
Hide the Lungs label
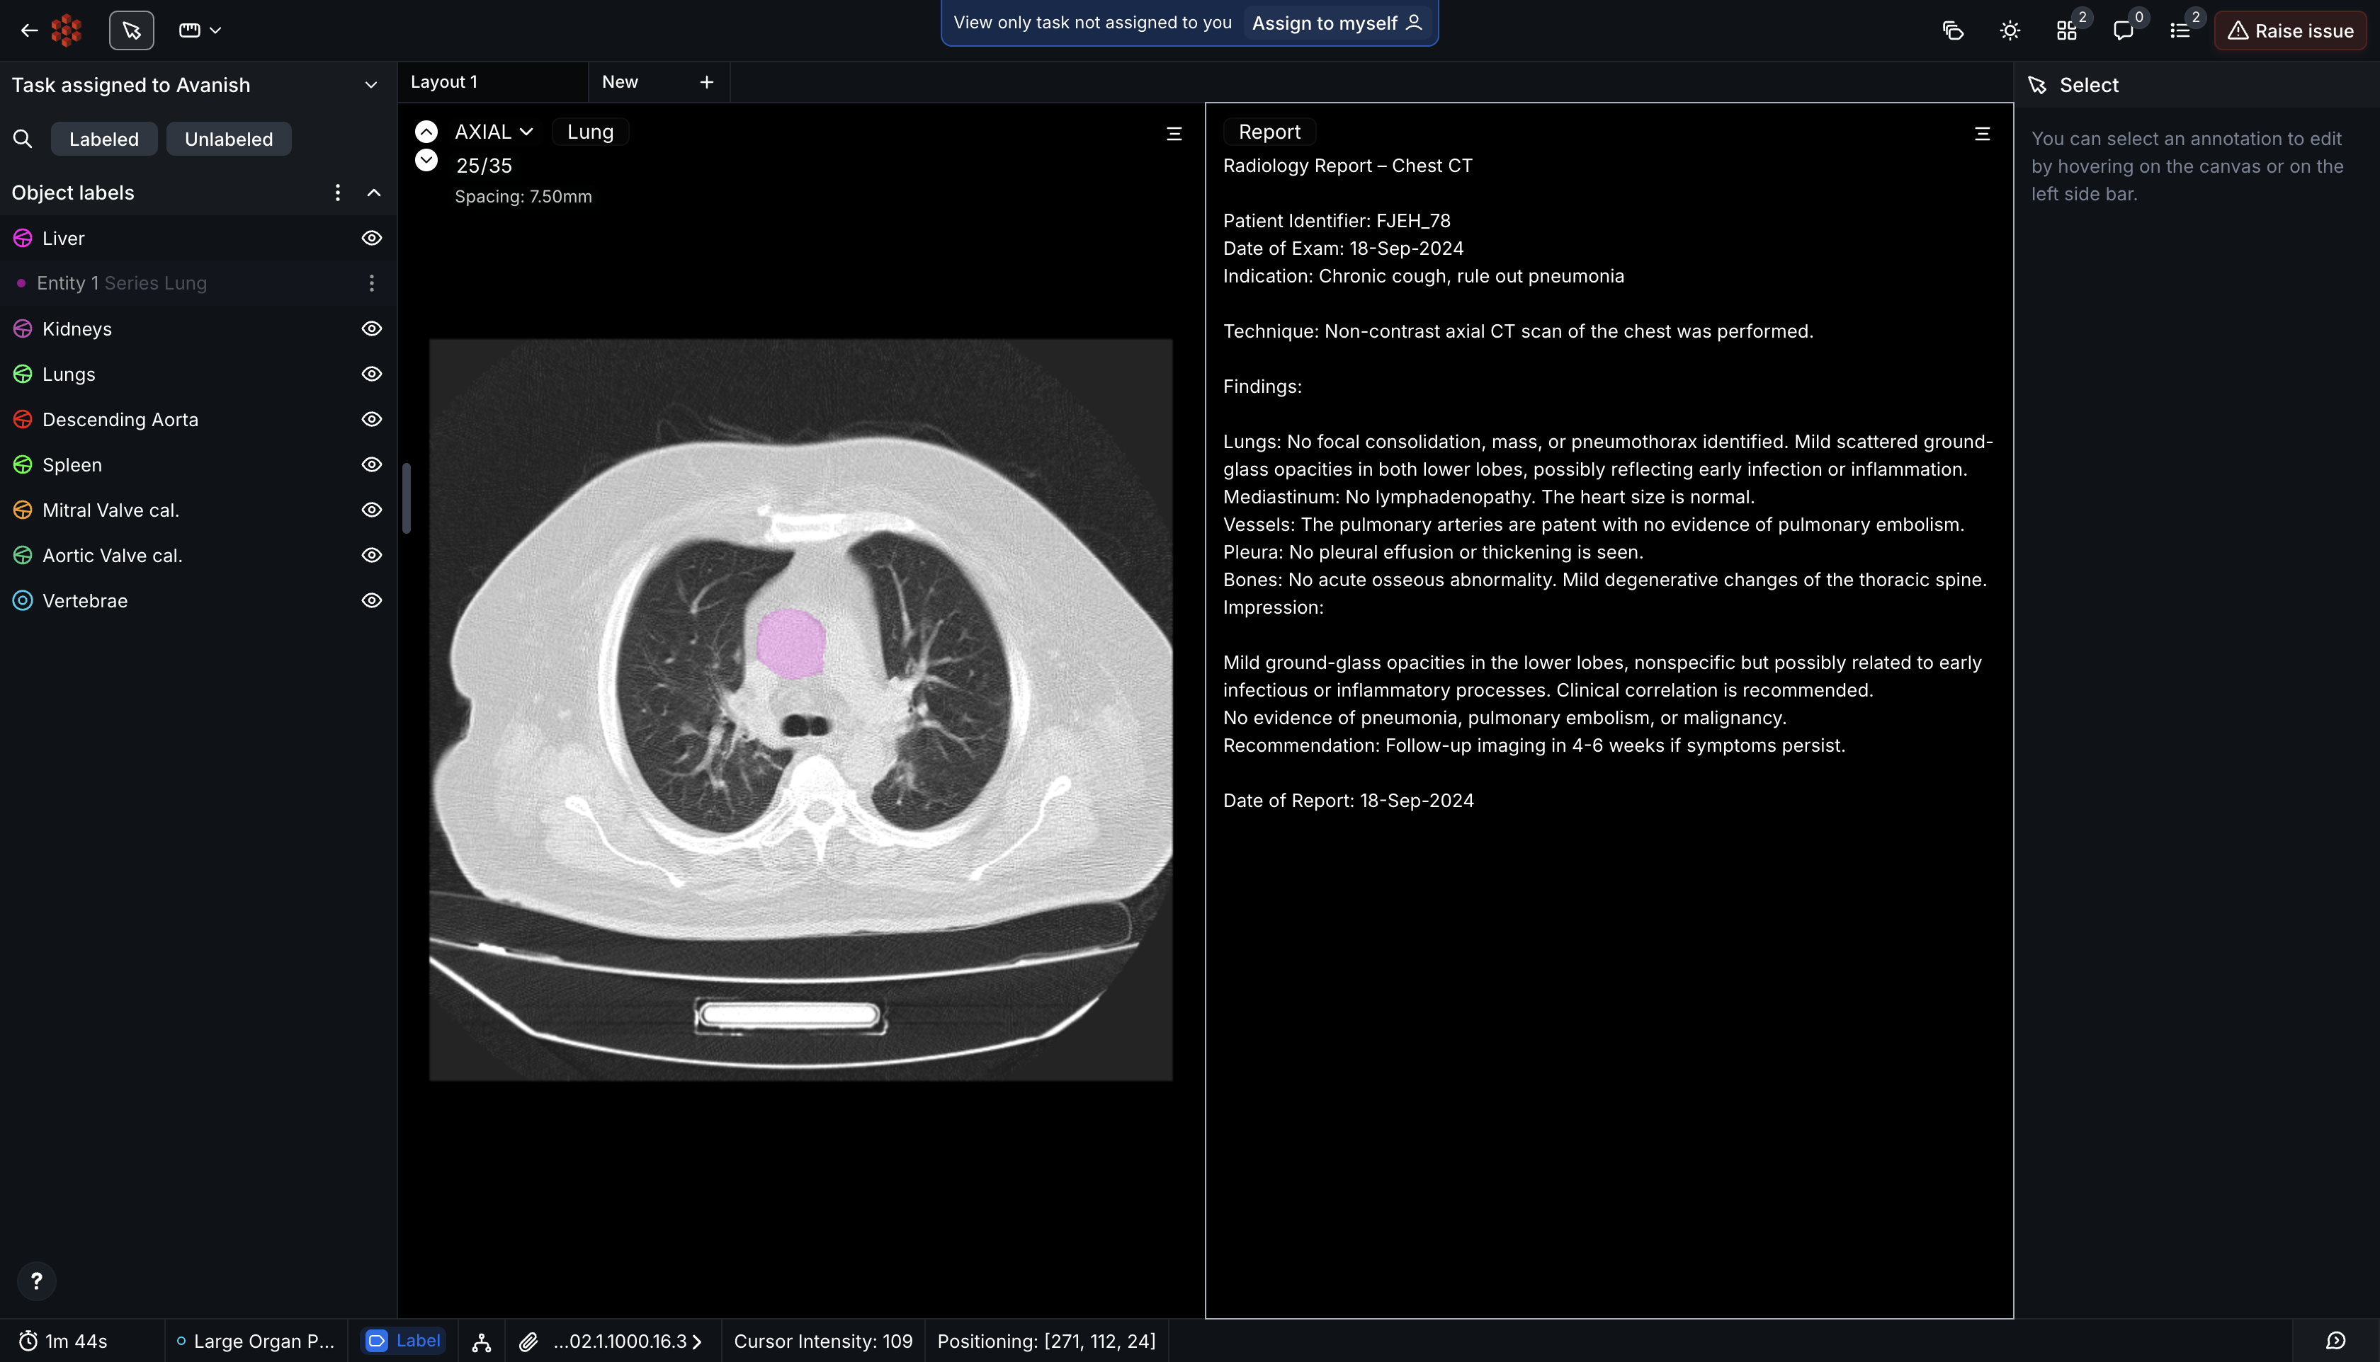pyautogui.click(x=372, y=374)
